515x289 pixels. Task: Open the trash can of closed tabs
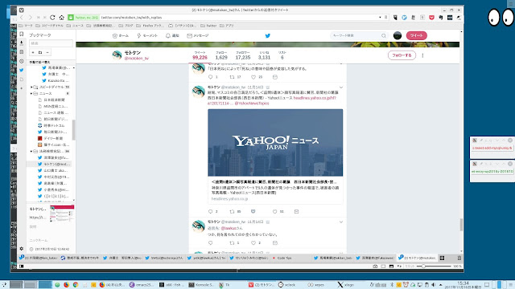tap(459, 258)
